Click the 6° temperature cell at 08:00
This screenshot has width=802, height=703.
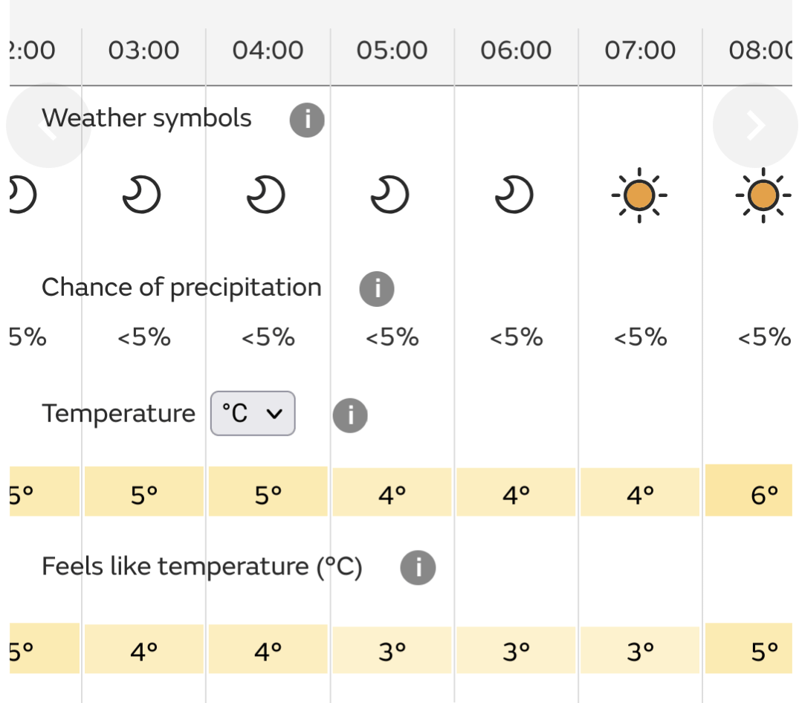[x=748, y=490]
